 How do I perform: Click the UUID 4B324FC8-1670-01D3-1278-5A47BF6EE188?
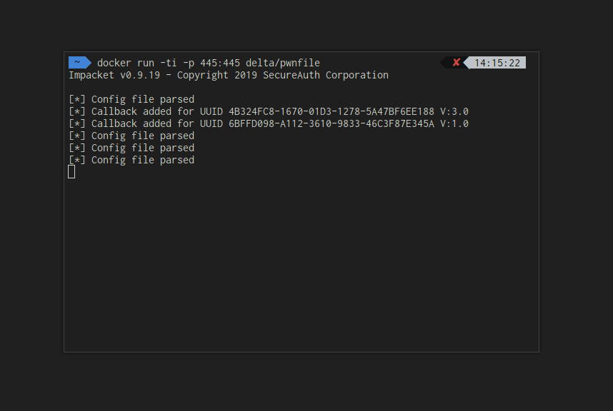[x=331, y=111]
